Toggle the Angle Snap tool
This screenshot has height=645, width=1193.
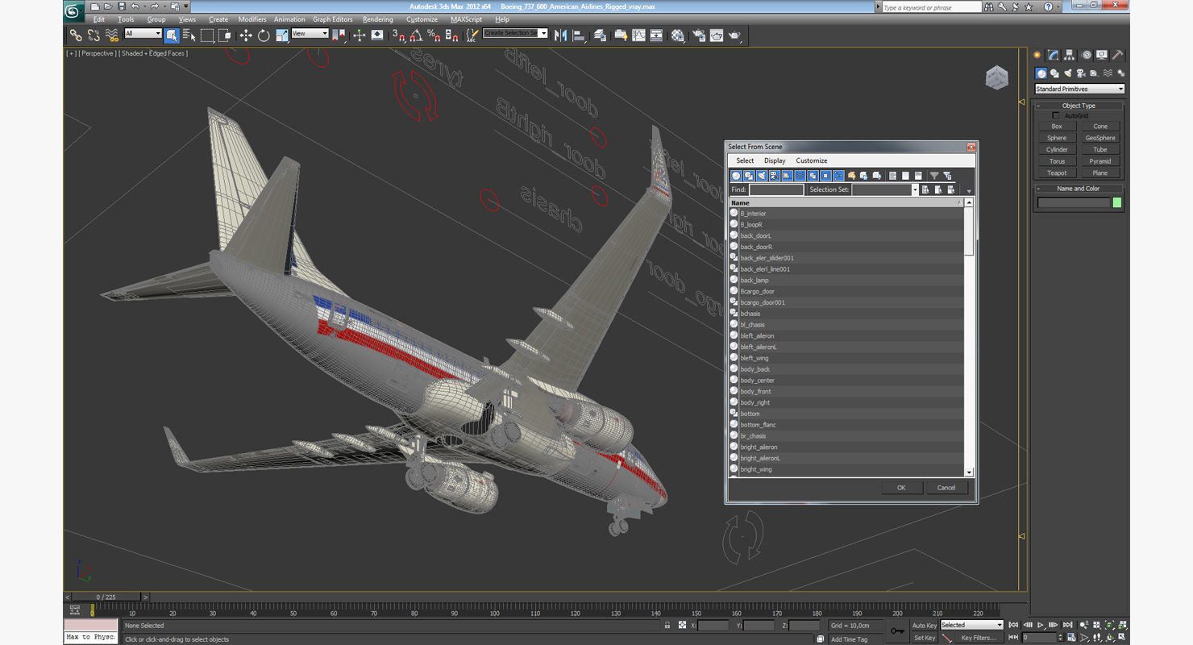pos(416,35)
